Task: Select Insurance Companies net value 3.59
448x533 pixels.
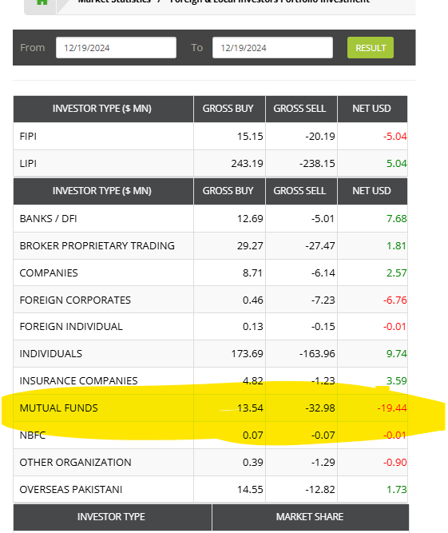Action: [397, 381]
